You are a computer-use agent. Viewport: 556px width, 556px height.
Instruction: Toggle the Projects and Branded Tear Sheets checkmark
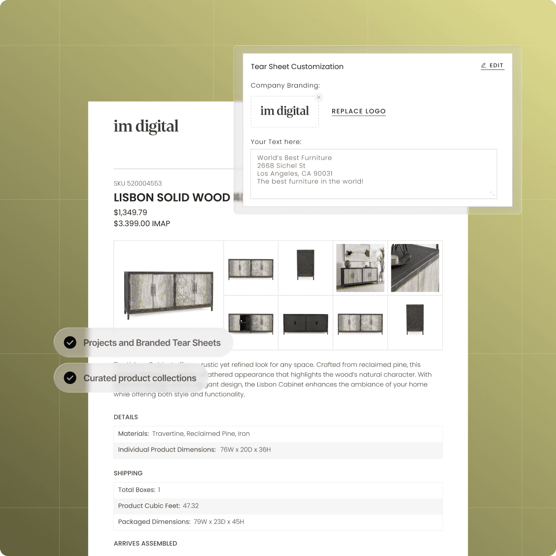pos(70,343)
